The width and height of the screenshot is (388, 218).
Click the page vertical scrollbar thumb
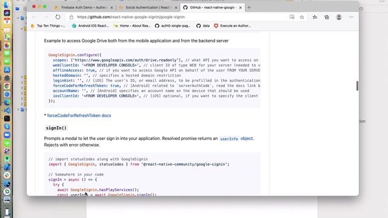[x=357, y=86]
